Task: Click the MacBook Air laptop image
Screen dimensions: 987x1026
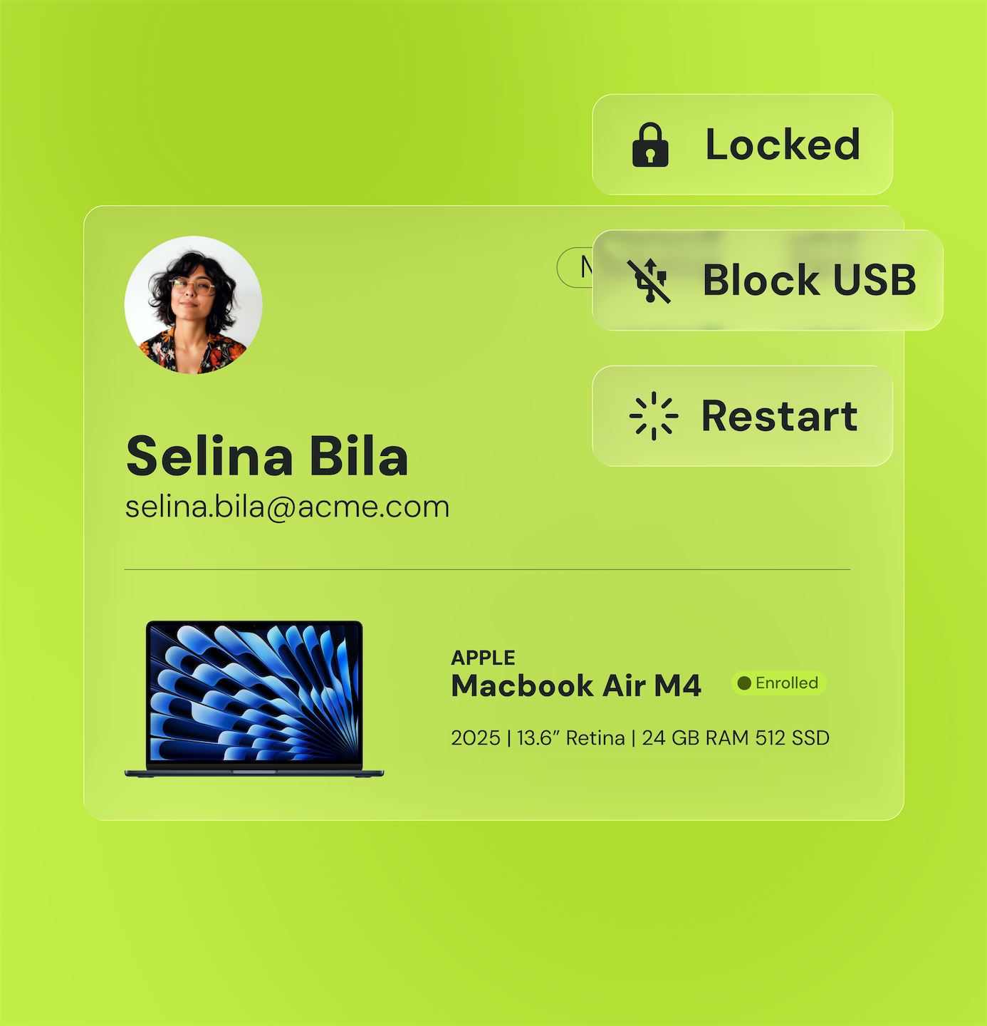Action: [254, 699]
